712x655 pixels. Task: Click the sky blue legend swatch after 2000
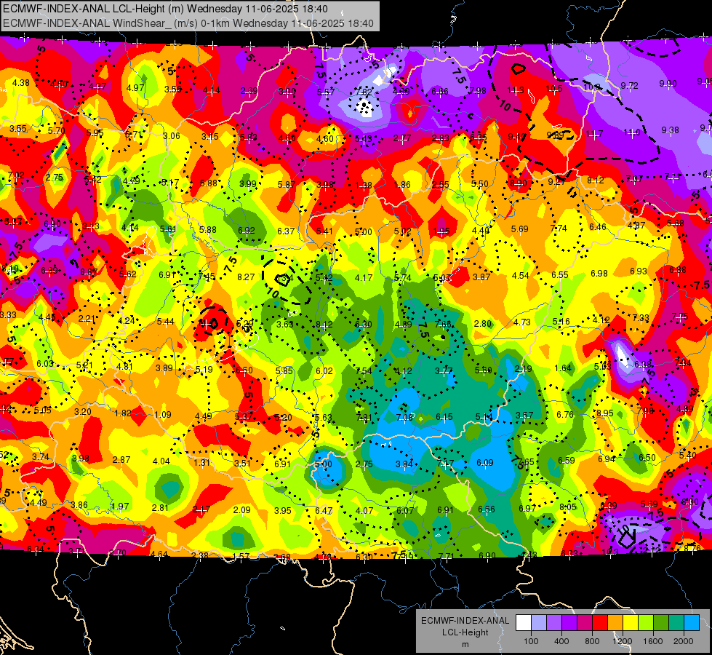(692, 623)
